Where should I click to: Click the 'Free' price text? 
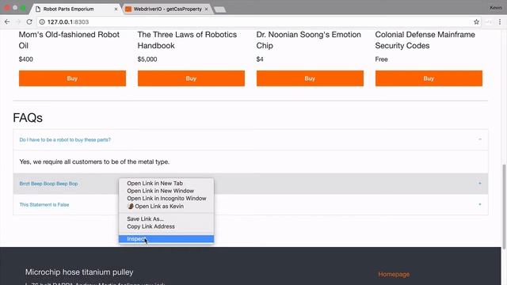(381, 59)
